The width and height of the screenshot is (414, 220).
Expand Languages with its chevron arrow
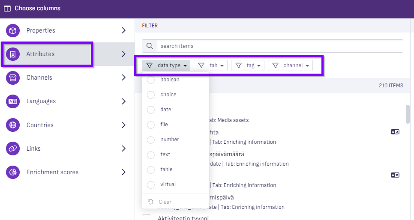(123, 101)
